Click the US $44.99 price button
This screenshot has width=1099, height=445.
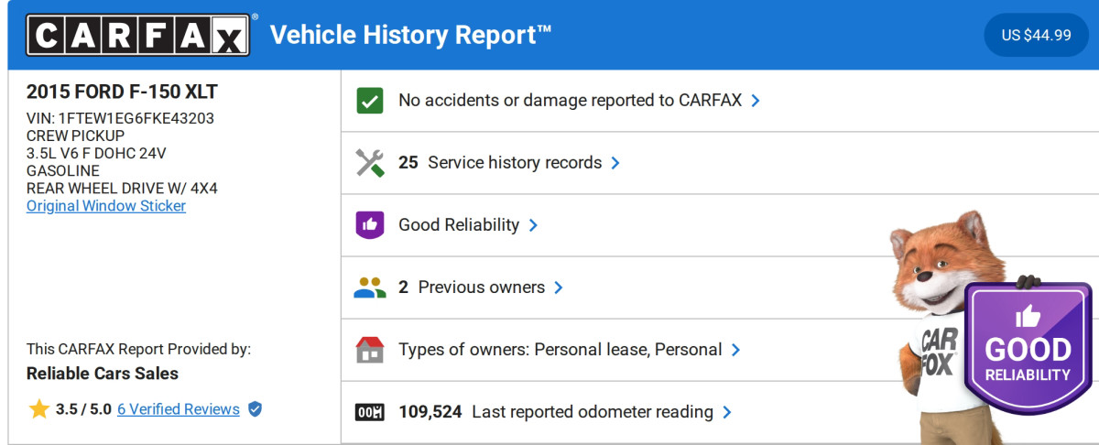[x=1036, y=35]
